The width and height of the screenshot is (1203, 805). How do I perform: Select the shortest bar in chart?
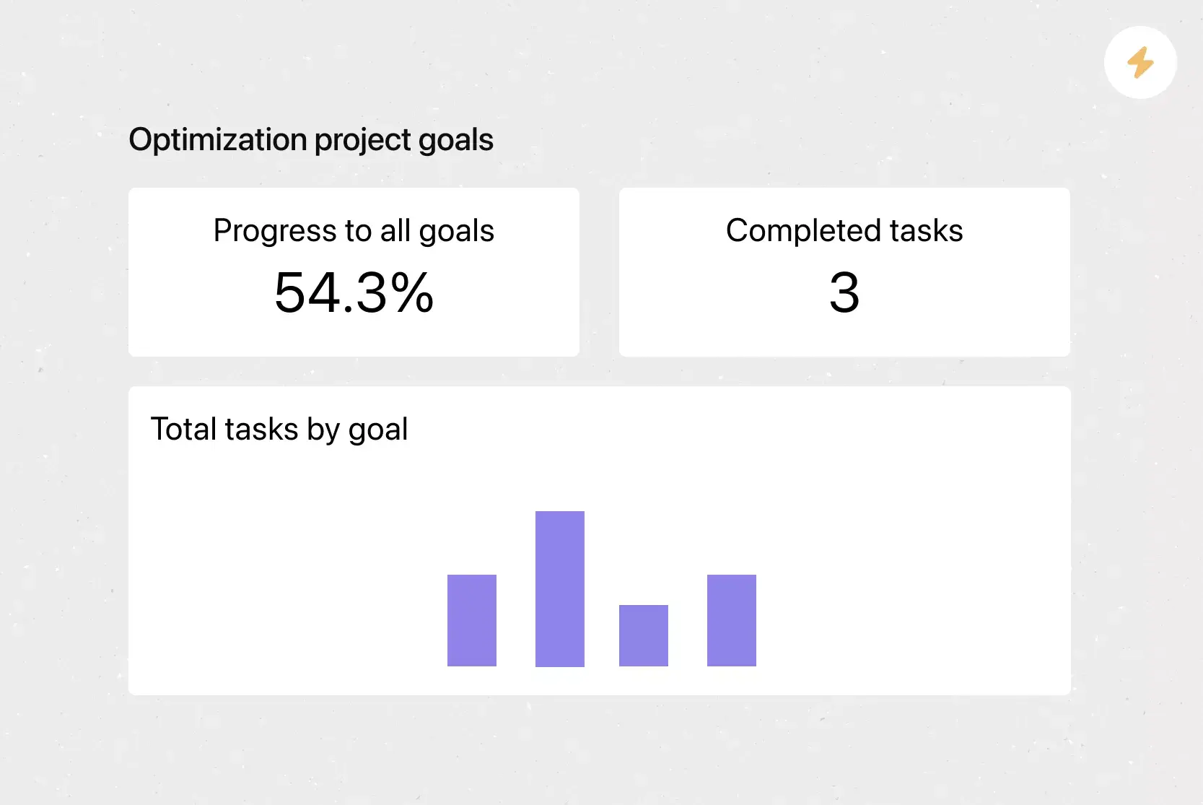pos(644,635)
